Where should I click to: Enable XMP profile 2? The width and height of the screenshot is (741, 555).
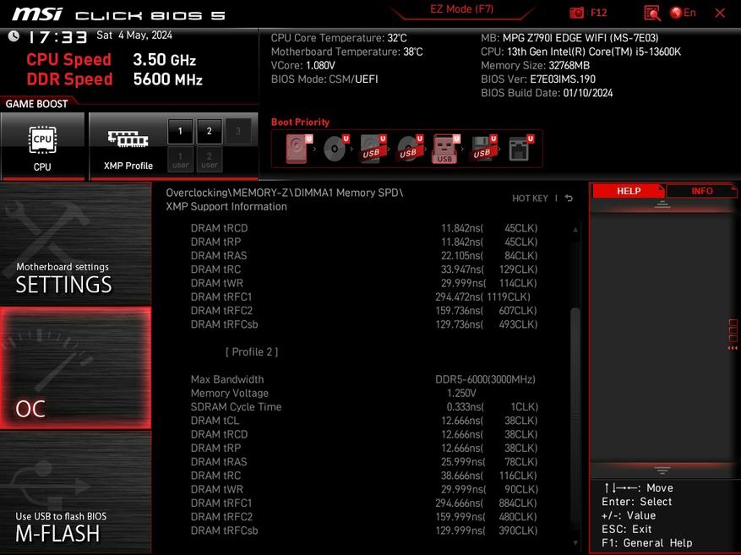point(210,131)
